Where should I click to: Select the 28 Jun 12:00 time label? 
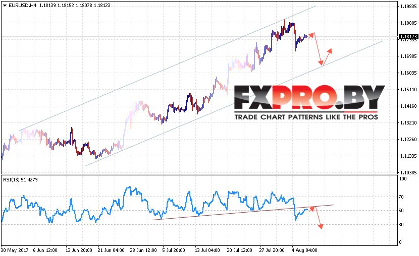pos(143,250)
